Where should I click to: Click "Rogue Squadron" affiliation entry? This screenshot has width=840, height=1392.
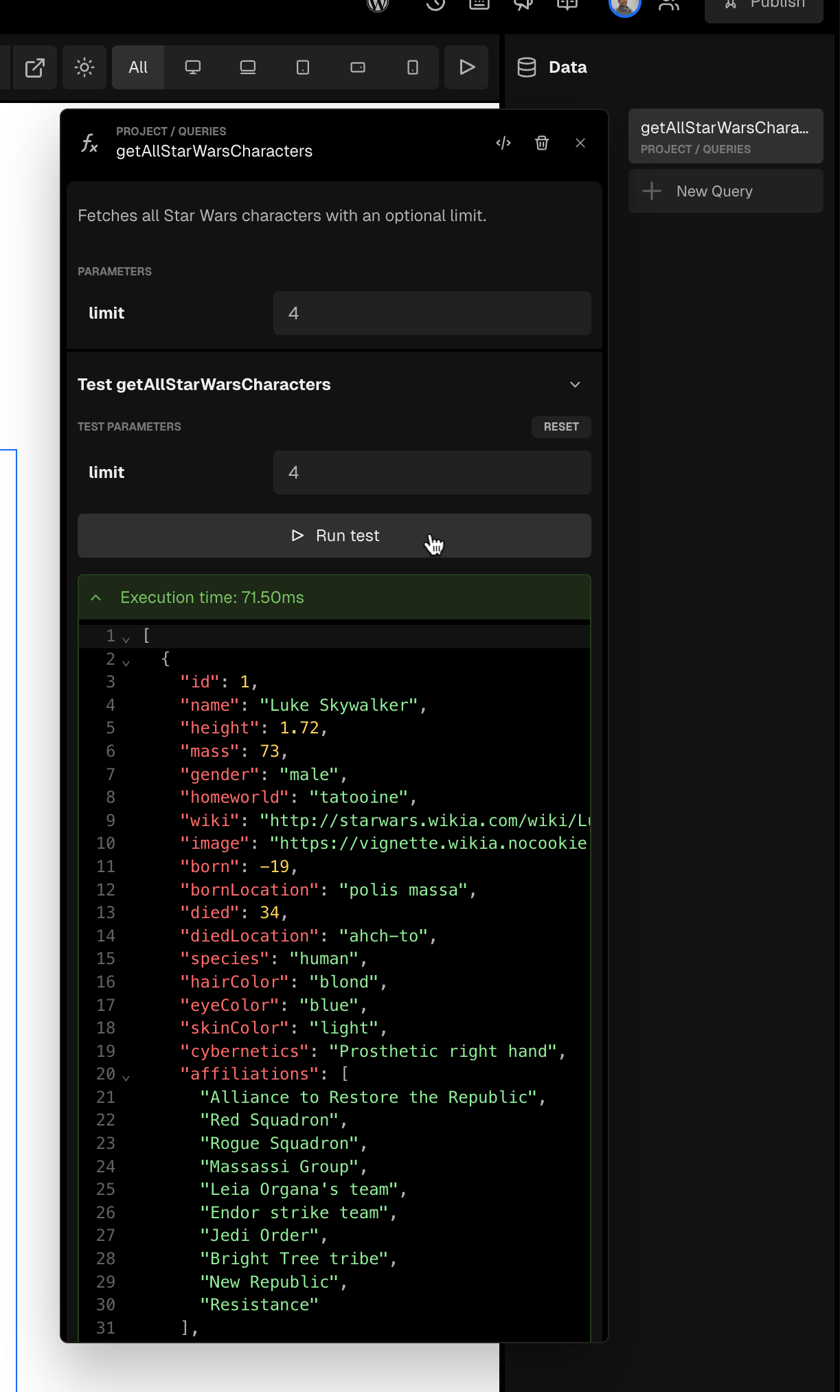click(x=279, y=1143)
